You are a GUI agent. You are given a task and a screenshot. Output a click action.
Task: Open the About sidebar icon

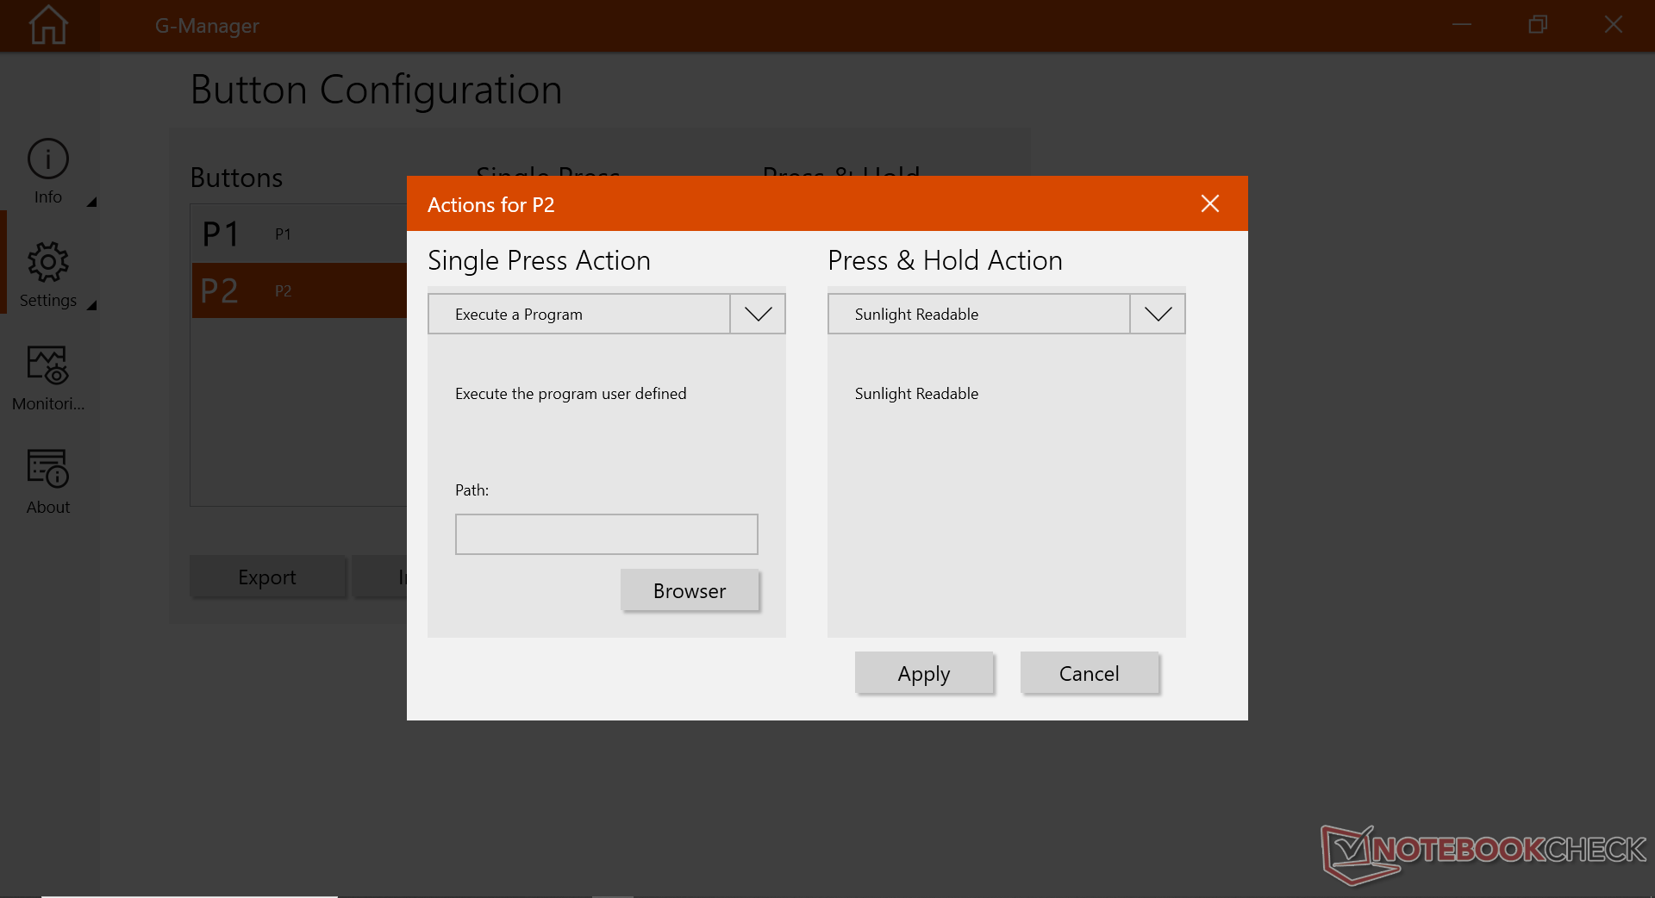(x=48, y=470)
